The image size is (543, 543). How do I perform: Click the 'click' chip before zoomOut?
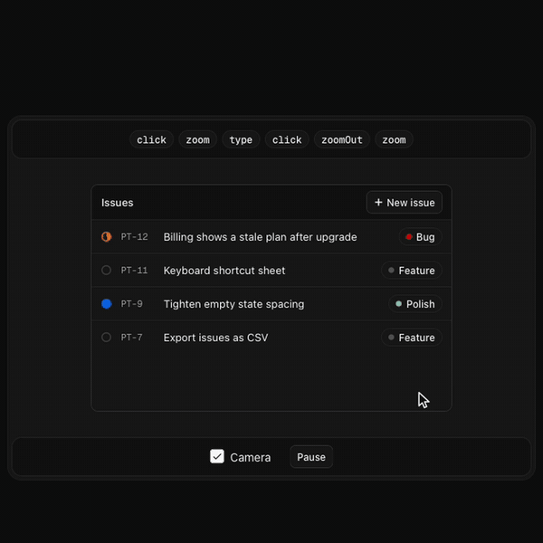pyautogui.click(x=287, y=139)
